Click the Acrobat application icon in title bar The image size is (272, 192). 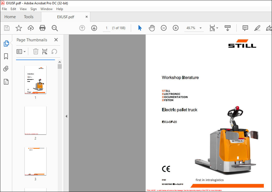click(3, 3)
